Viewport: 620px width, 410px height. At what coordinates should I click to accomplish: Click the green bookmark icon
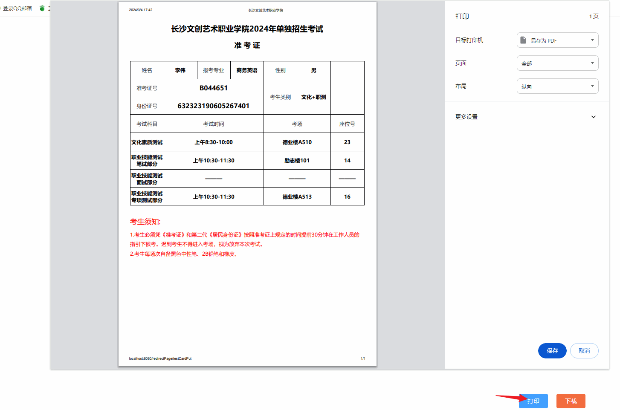(42, 9)
